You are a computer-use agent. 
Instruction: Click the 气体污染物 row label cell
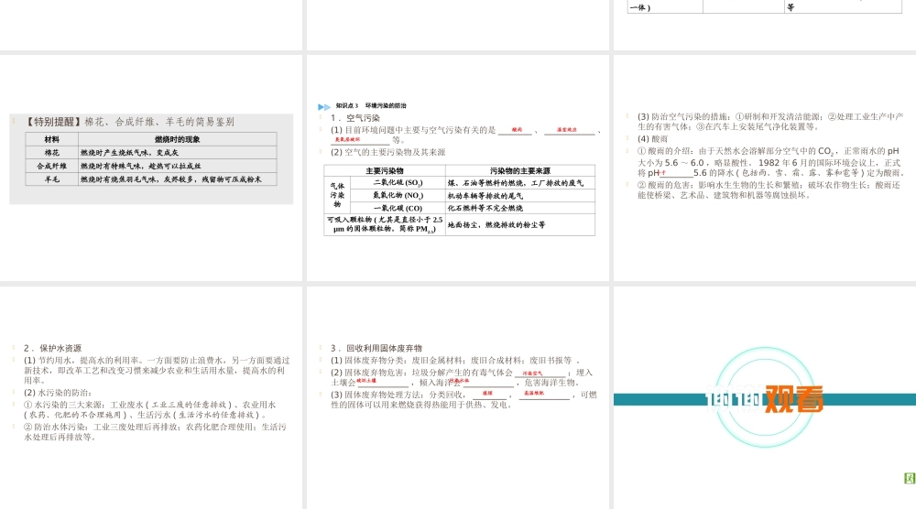click(x=337, y=195)
